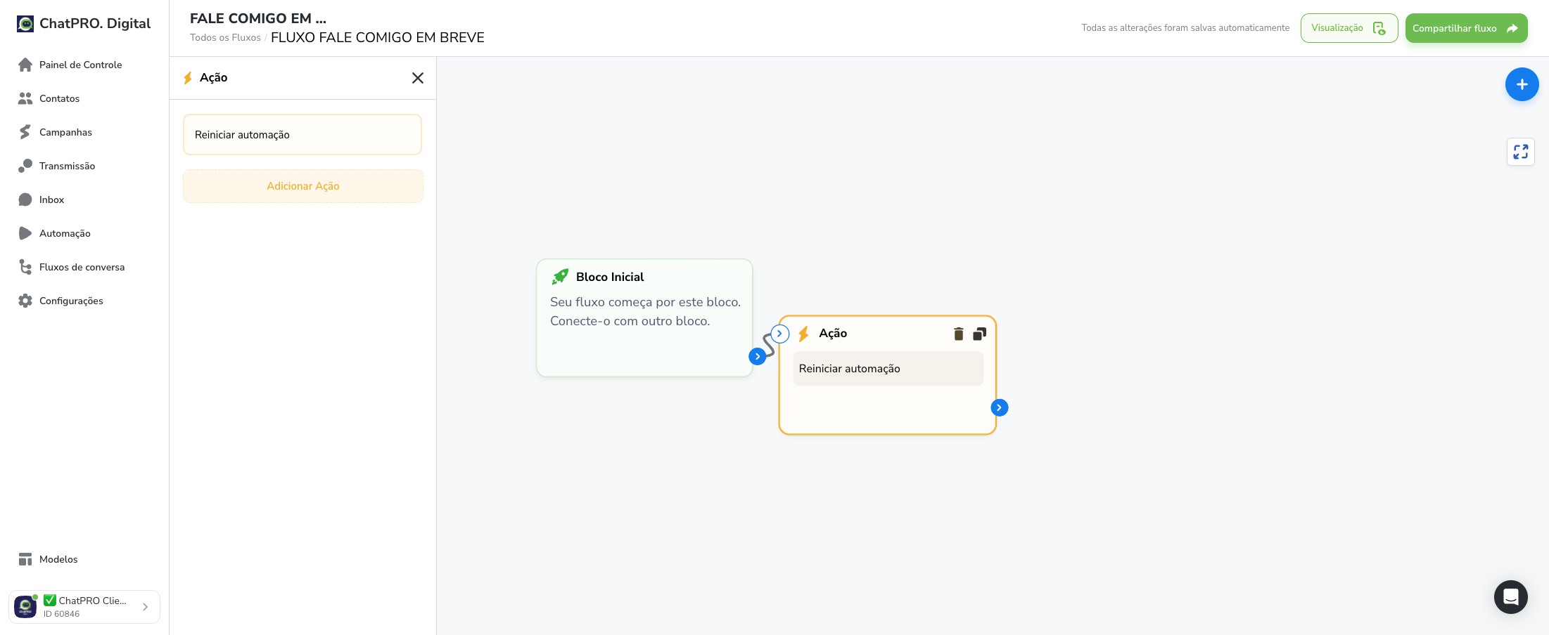Click the flow title FALE COMIGO EM ...
The height and width of the screenshot is (635, 1549).
(x=258, y=18)
